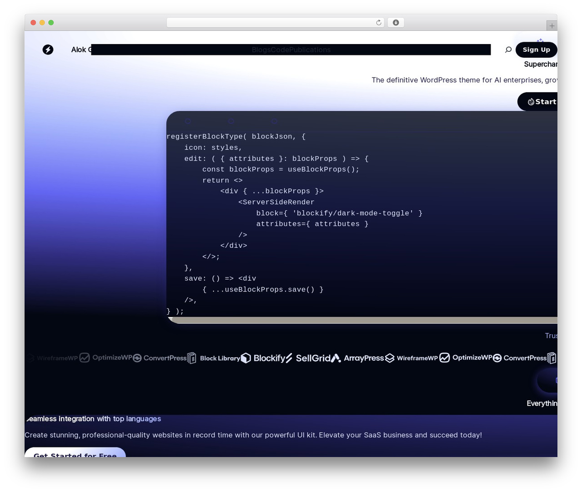
Task: Click Get Started for Free button
Action: click(75, 453)
